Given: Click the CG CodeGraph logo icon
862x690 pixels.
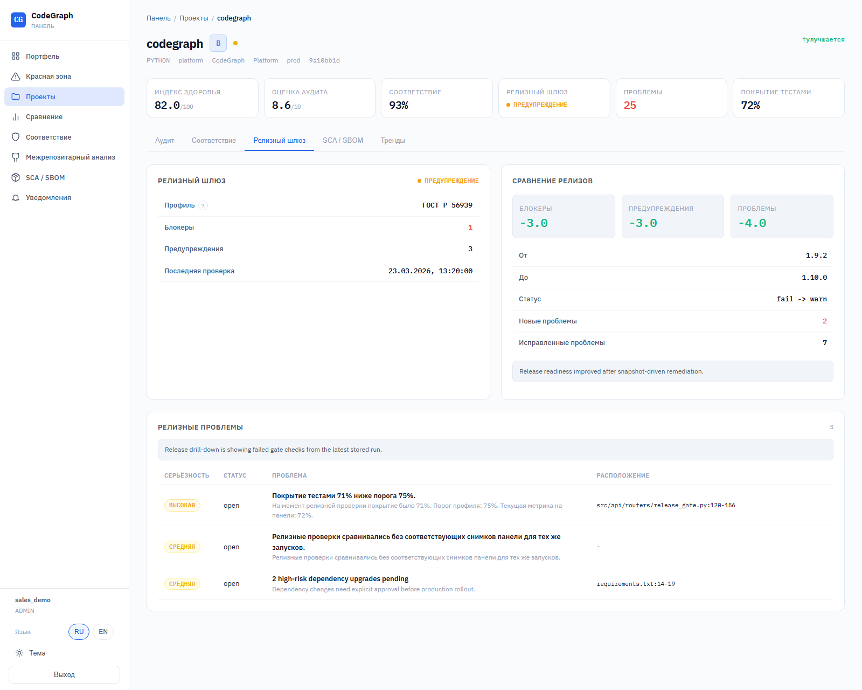Looking at the screenshot, I should (18, 20).
